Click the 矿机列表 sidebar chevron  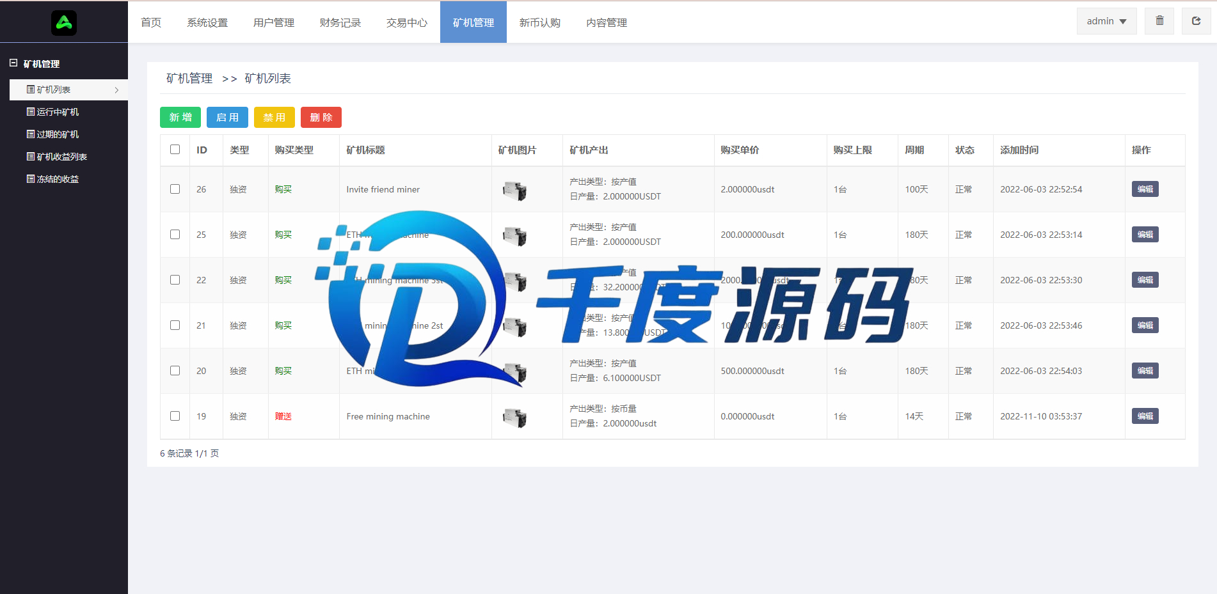(116, 90)
